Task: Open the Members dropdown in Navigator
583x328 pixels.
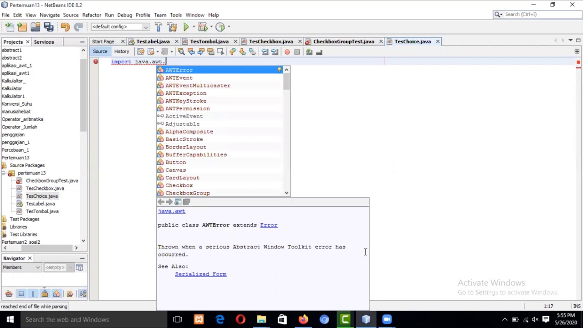Action: (x=21, y=267)
